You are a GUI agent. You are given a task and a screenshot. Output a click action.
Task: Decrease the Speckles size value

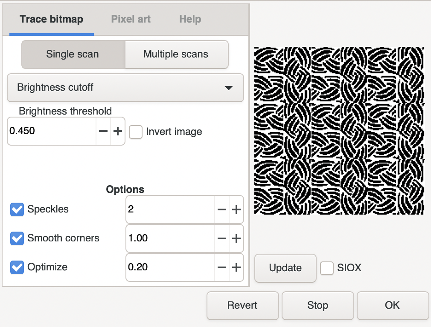tap(222, 209)
